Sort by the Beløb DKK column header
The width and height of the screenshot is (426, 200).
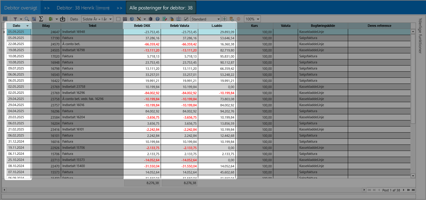(142, 26)
